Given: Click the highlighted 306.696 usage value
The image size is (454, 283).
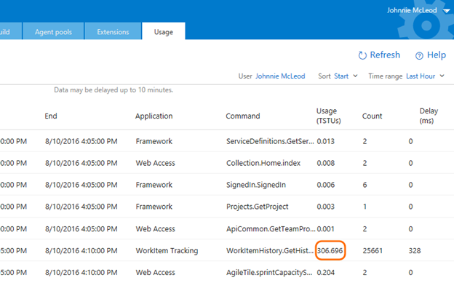Looking at the screenshot, I should (330, 250).
